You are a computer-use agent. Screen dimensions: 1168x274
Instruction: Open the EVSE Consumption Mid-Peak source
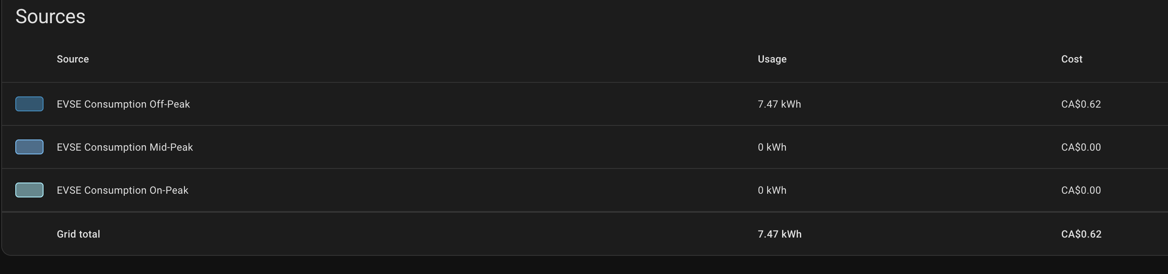(125, 147)
